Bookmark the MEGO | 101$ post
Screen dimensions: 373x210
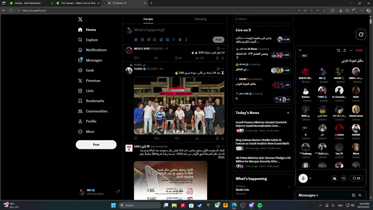(x=217, y=58)
